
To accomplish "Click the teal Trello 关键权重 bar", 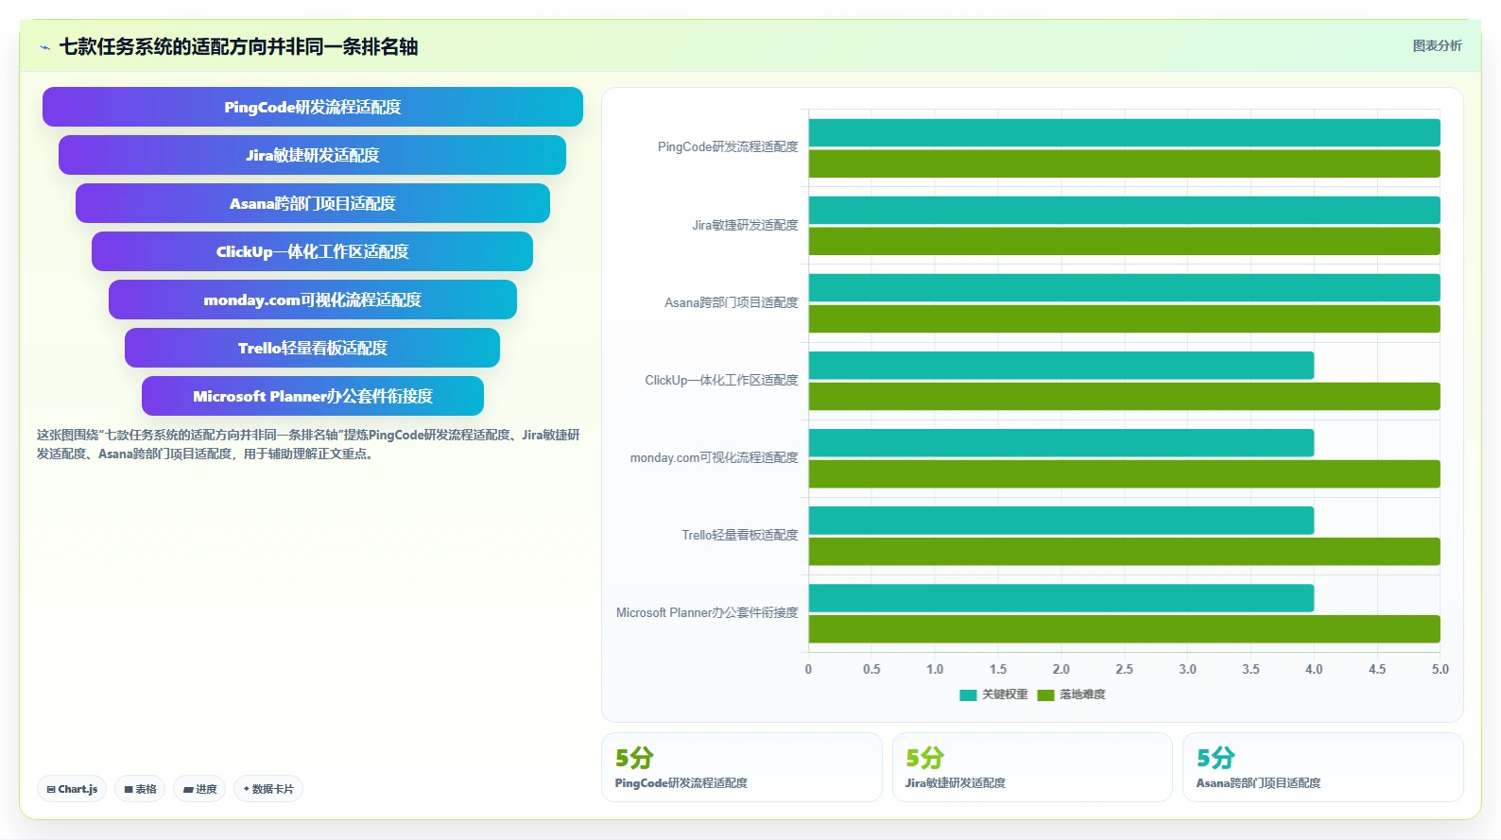I will tap(1061, 520).
